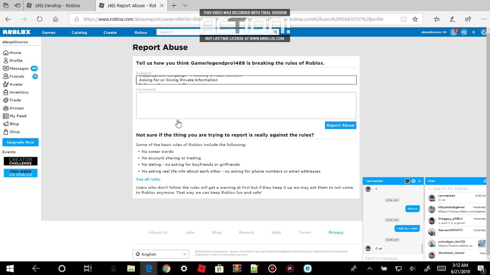Open Trade from sidebar
The width and height of the screenshot is (490, 275).
tap(12, 100)
